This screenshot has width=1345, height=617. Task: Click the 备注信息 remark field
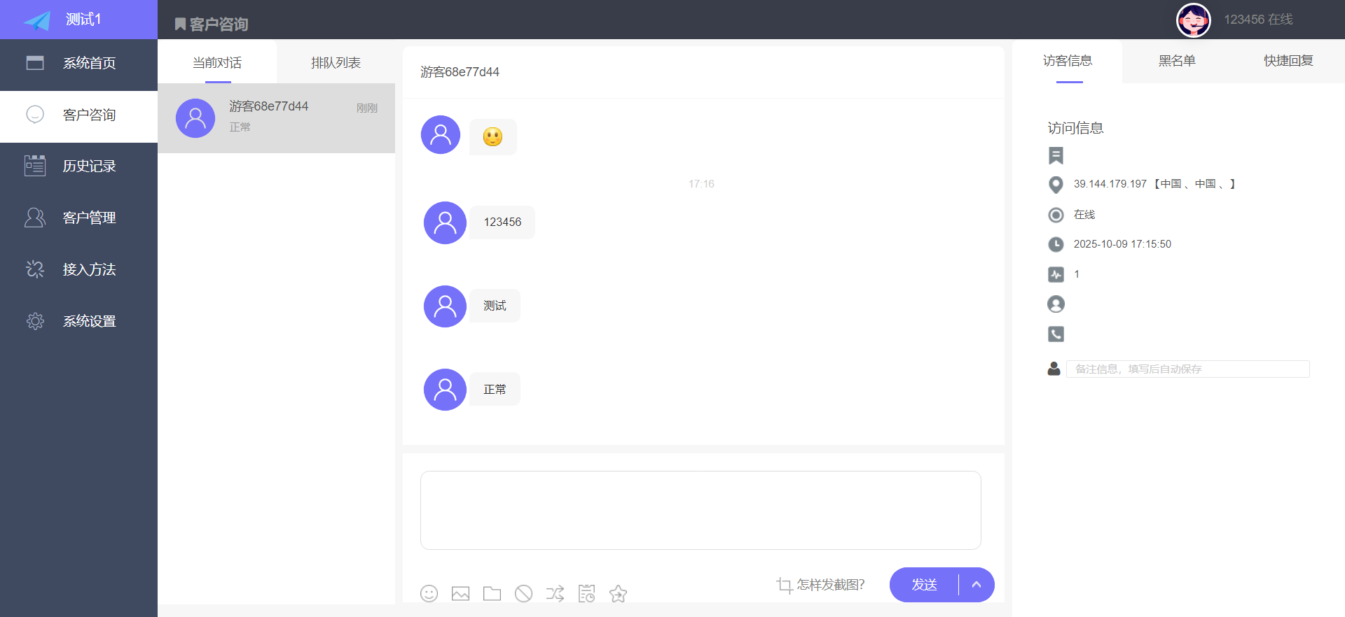1187,369
